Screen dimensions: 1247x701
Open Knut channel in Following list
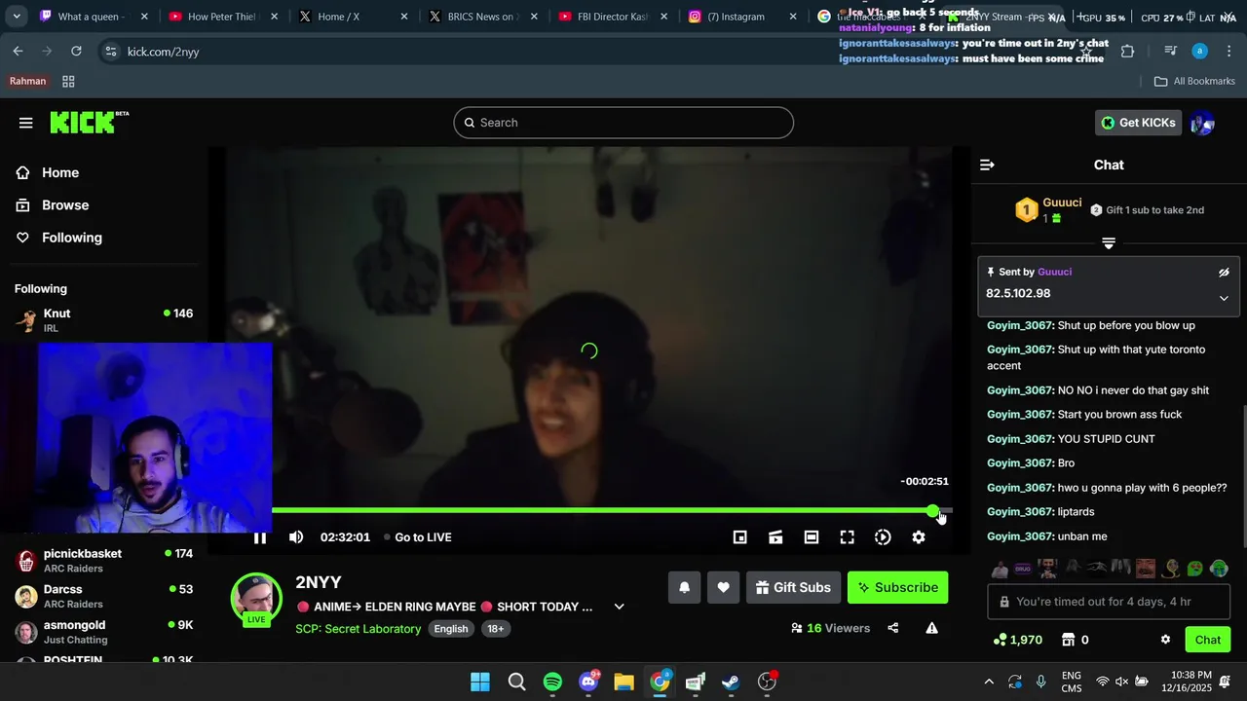pyautogui.click(x=103, y=320)
